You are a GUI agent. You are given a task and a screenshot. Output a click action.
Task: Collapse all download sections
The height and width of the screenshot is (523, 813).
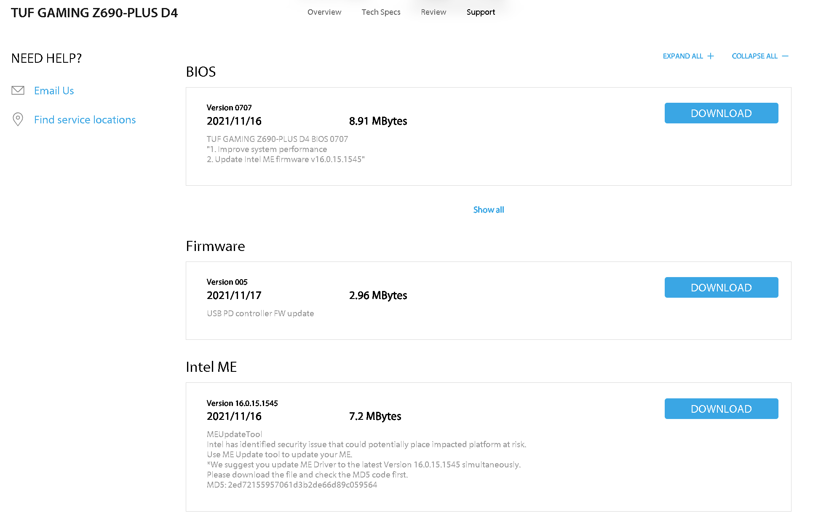[754, 56]
